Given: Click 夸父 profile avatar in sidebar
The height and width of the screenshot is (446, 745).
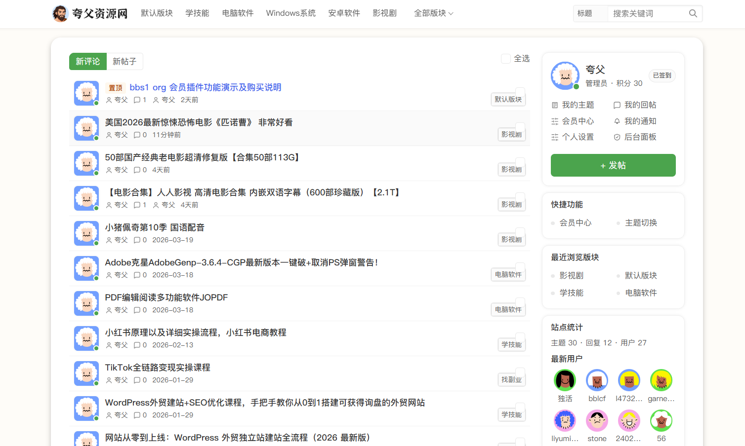Looking at the screenshot, I should point(565,75).
